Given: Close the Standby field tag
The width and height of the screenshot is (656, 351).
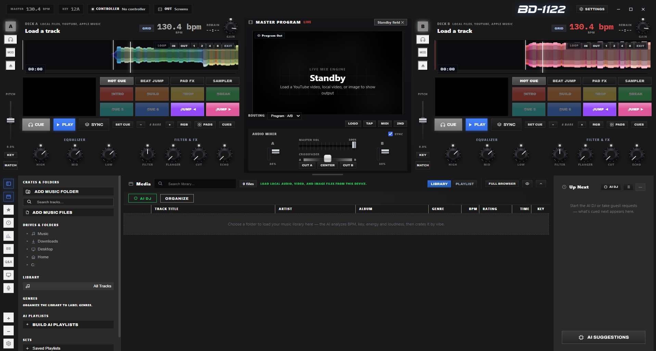Looking at the screenshot, I should pyautogui.click(x=403, y=22).
